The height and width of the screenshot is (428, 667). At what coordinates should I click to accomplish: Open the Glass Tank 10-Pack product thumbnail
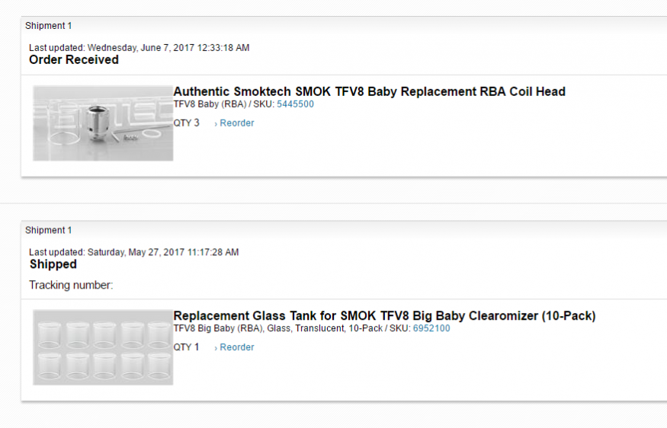click(103, 347)
